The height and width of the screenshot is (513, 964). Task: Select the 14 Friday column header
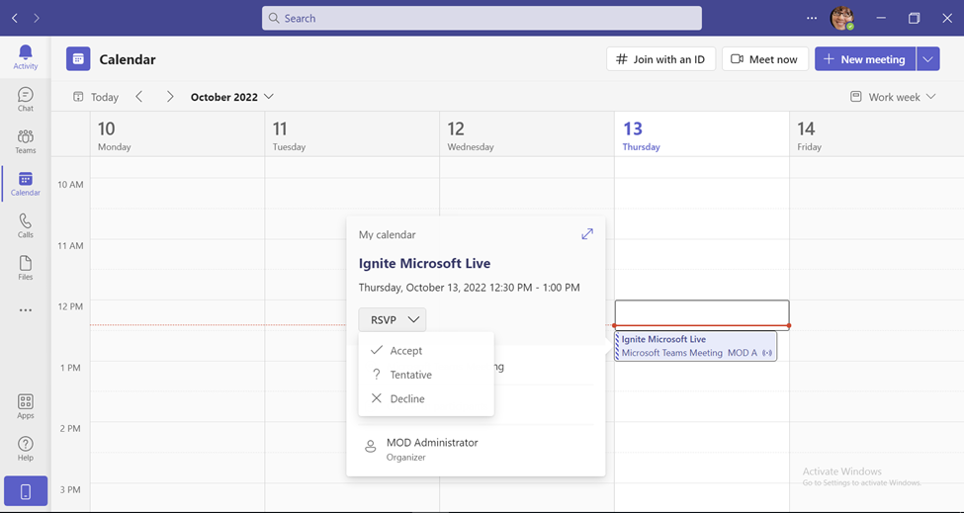[877, 135]
